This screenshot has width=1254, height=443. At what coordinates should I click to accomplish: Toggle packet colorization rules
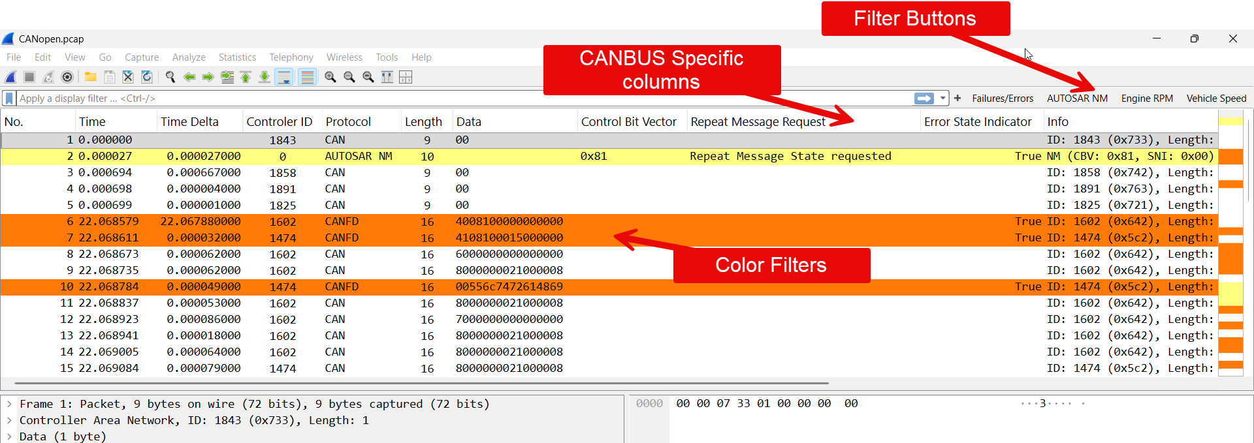point(307,77)
